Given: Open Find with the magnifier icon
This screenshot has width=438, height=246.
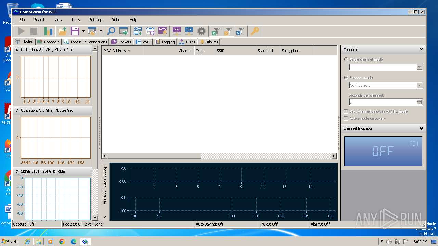Looking at the screenshot, I should click(x=111, y=31).
